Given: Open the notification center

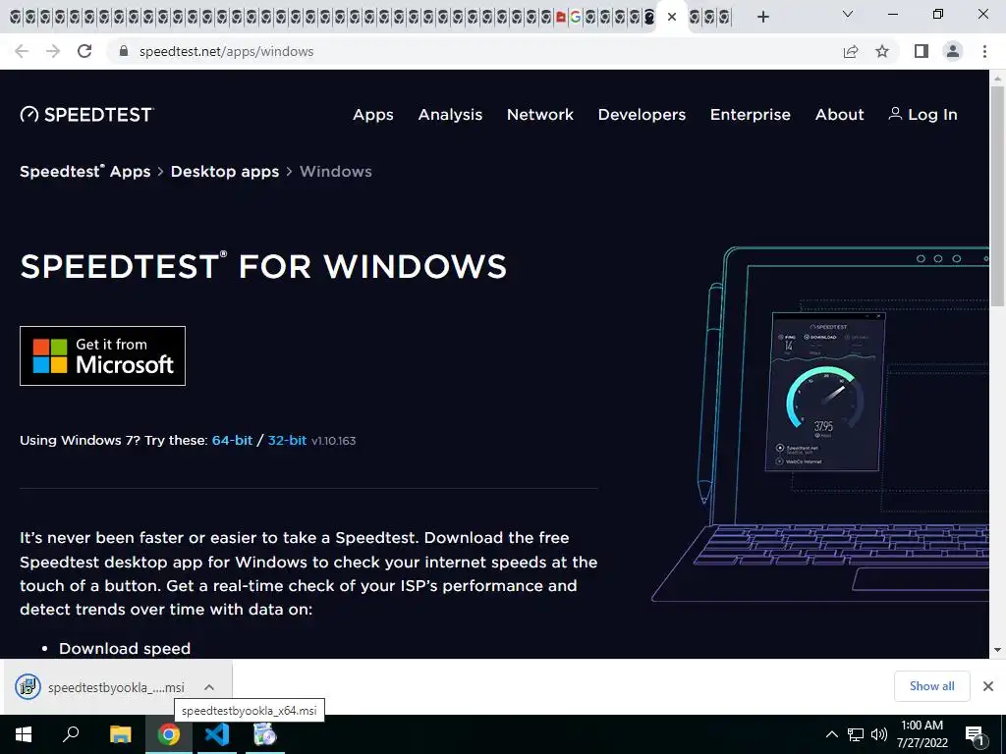Looking at the screenshot, I should tap(976, 734).
